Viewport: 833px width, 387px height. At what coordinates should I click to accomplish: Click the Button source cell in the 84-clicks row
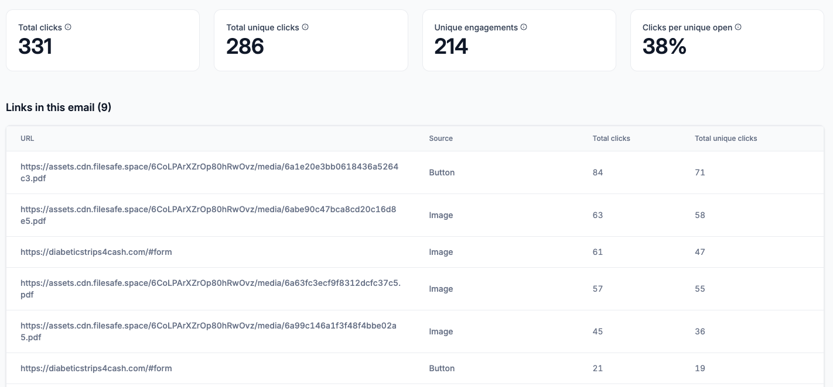pyautogui.click(x=442, y=172)
